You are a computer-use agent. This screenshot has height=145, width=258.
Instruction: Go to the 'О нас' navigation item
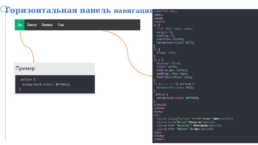(61, 25)
